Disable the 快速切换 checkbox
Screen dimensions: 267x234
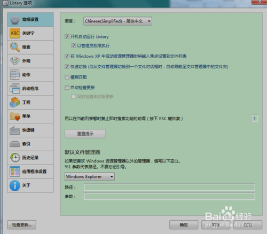click(x=67, y=67)
